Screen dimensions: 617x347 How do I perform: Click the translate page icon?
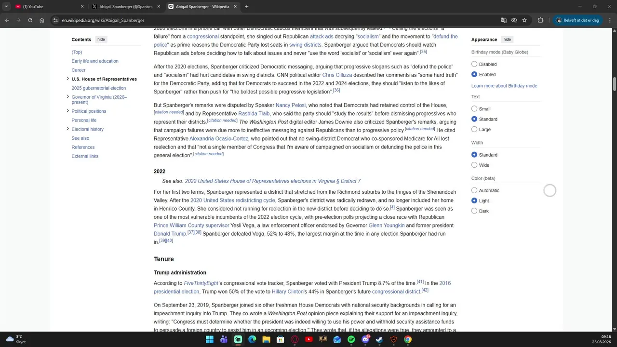pos(504,20)
